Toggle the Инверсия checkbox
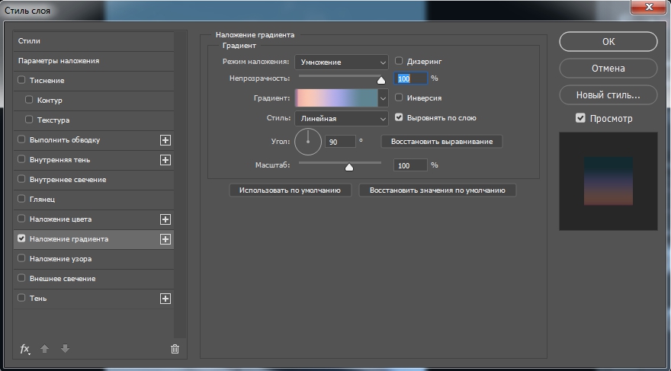Screen dimensions: 671x371 pos(399,98)
